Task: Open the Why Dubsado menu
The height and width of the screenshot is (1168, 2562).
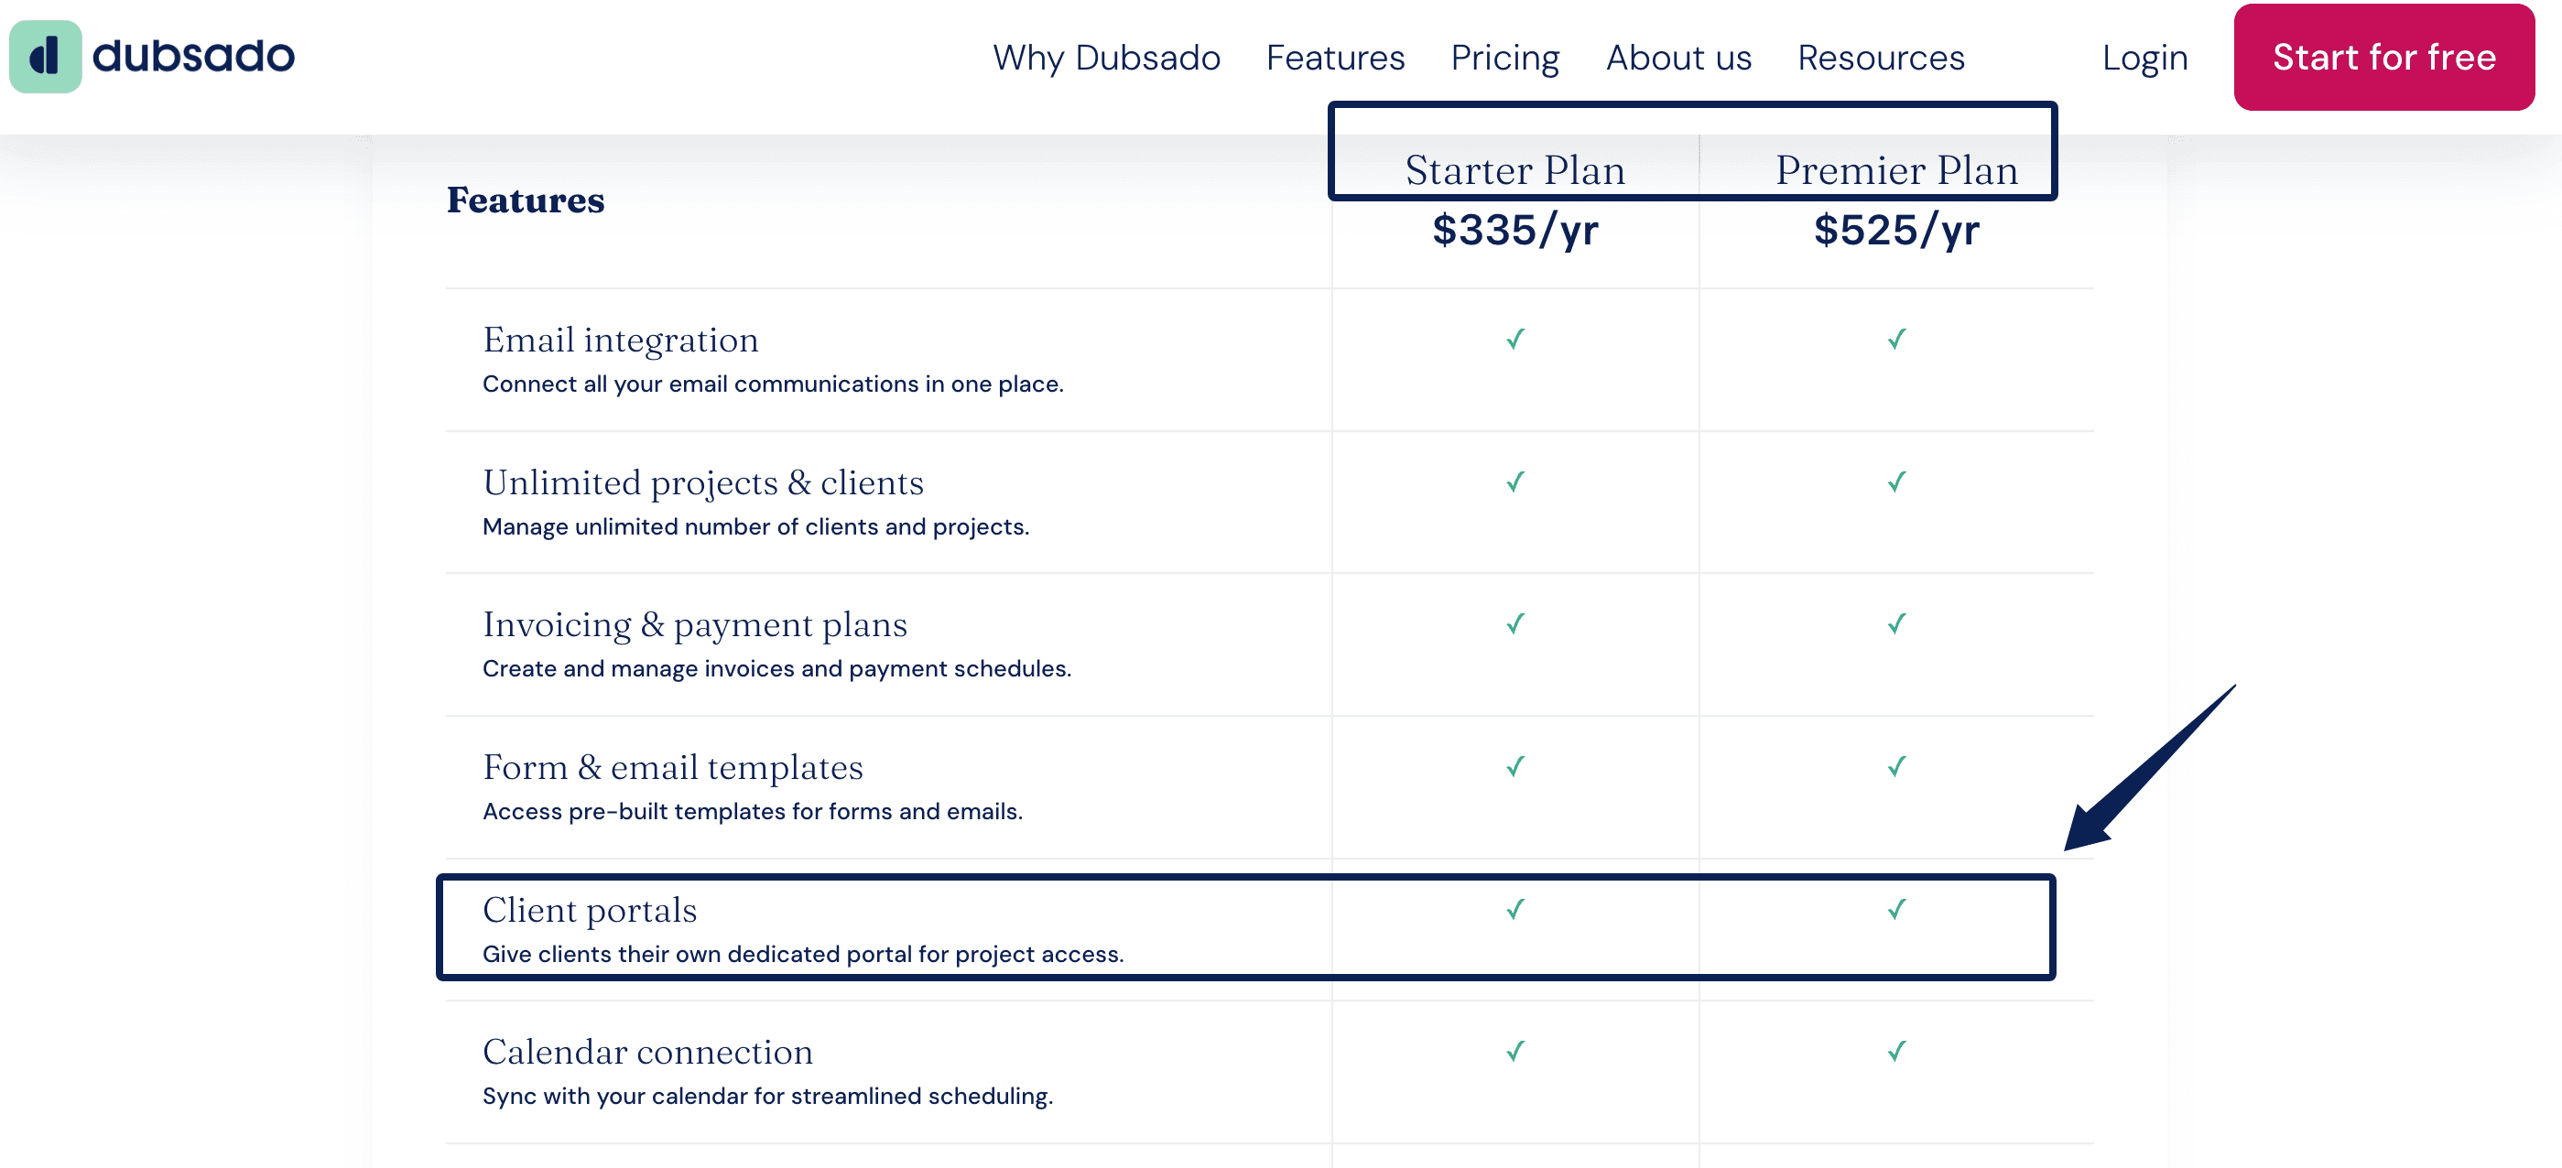Action: [1106, 58]
